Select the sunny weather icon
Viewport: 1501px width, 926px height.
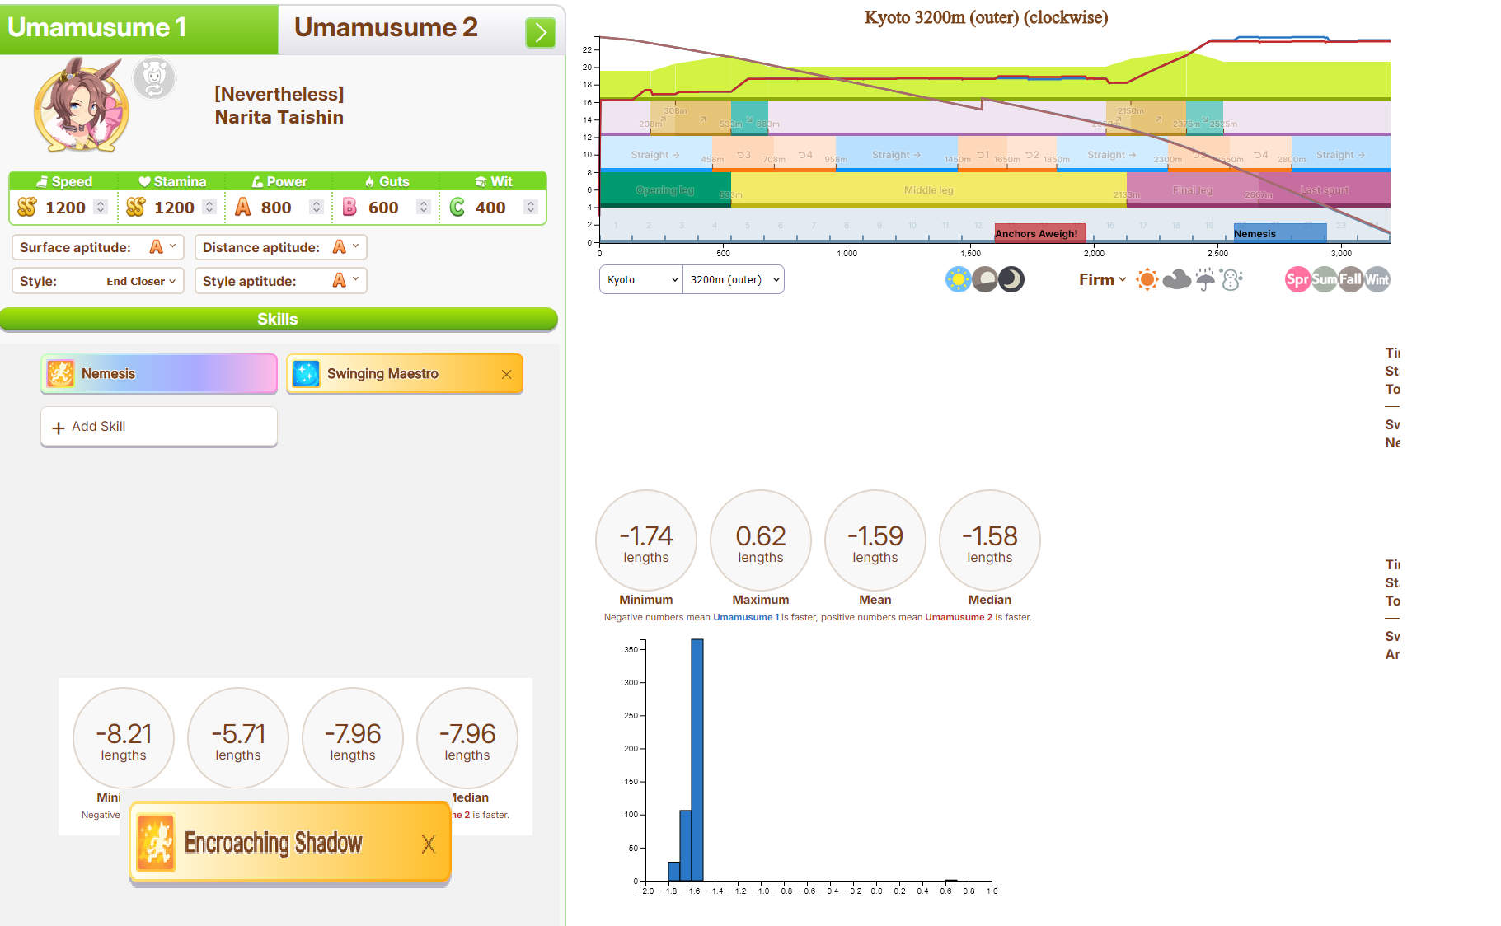point(1147,280)
